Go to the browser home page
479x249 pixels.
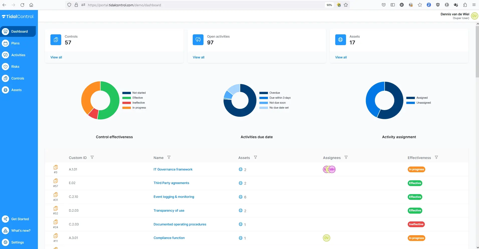[31, 5]
